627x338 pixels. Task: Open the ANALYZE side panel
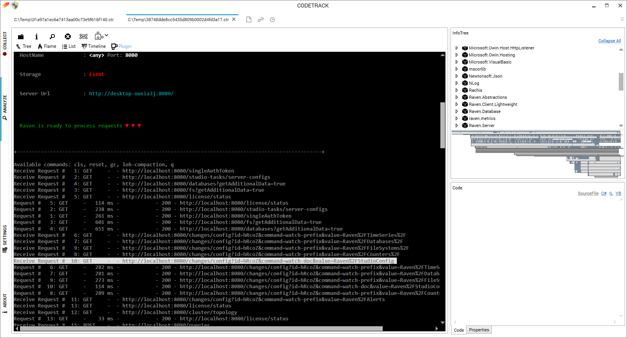click(5, 107)
